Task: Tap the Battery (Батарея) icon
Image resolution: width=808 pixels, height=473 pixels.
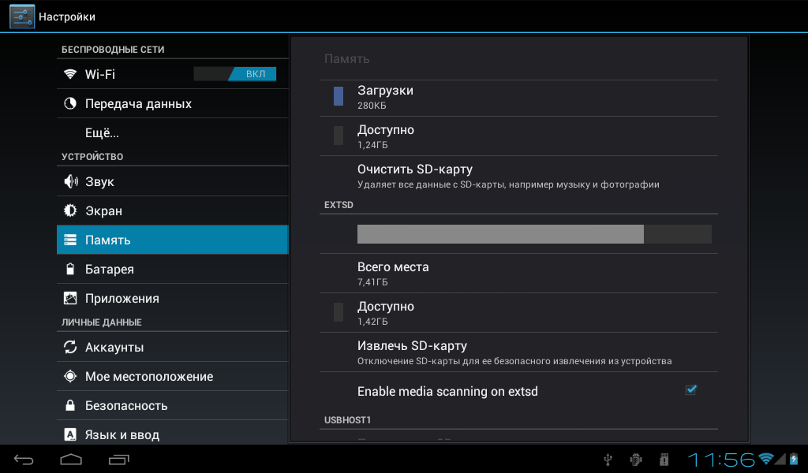Action: 70,270
